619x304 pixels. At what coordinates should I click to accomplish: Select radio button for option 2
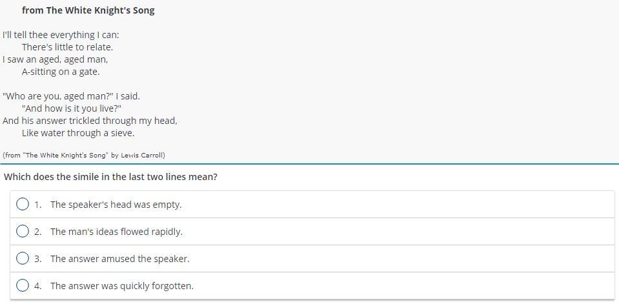point(23,231)
